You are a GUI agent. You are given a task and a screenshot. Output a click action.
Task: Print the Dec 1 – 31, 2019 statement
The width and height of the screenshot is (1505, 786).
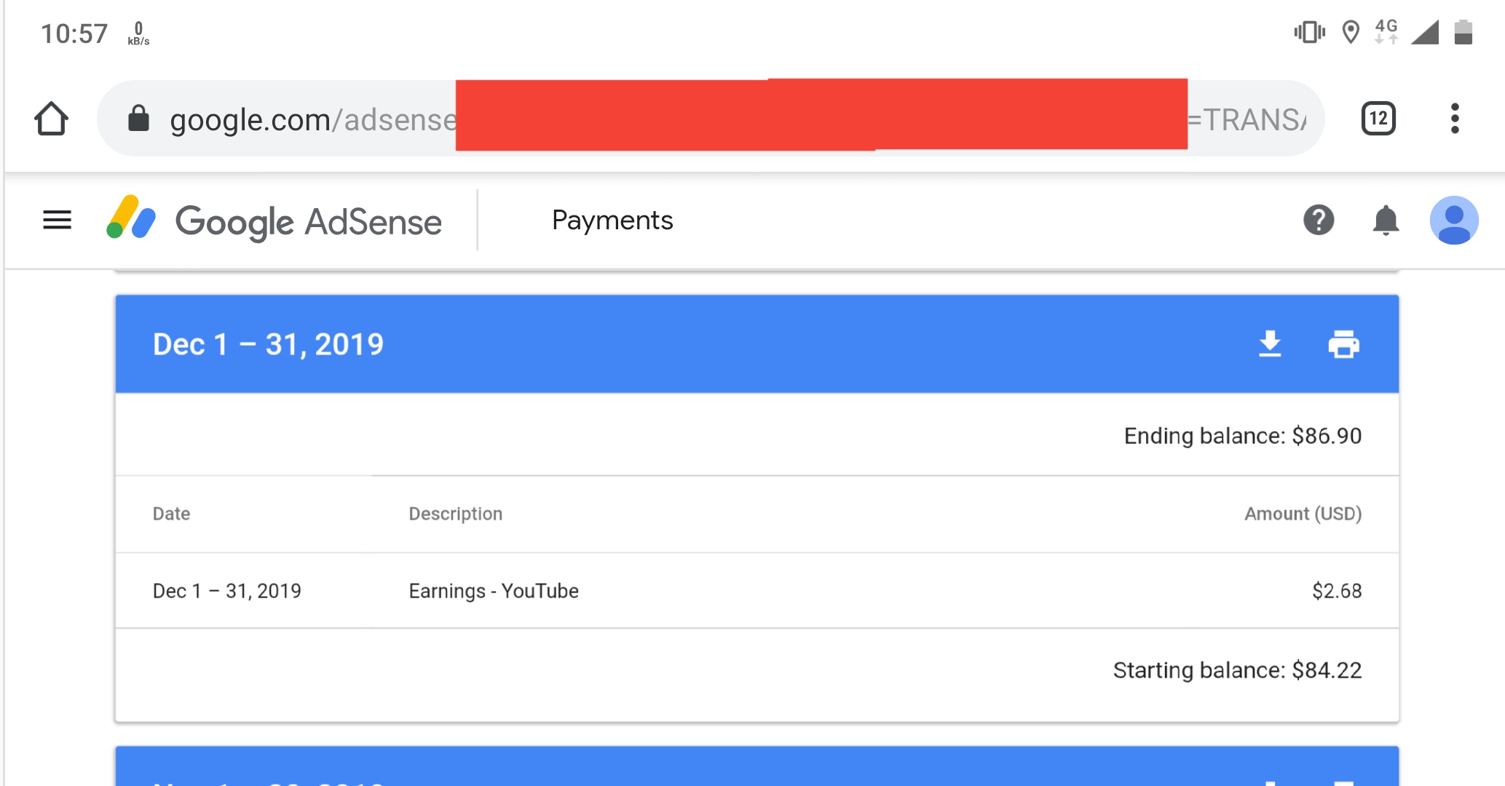coord(1343,344)
